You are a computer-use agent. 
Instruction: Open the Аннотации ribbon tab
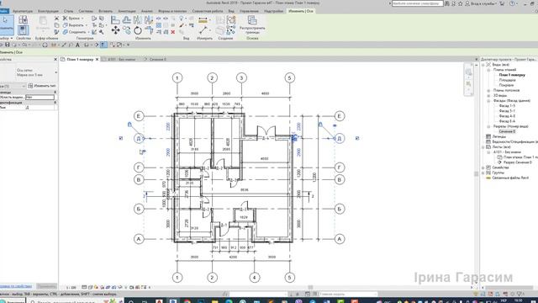click(x=127, y=11)
